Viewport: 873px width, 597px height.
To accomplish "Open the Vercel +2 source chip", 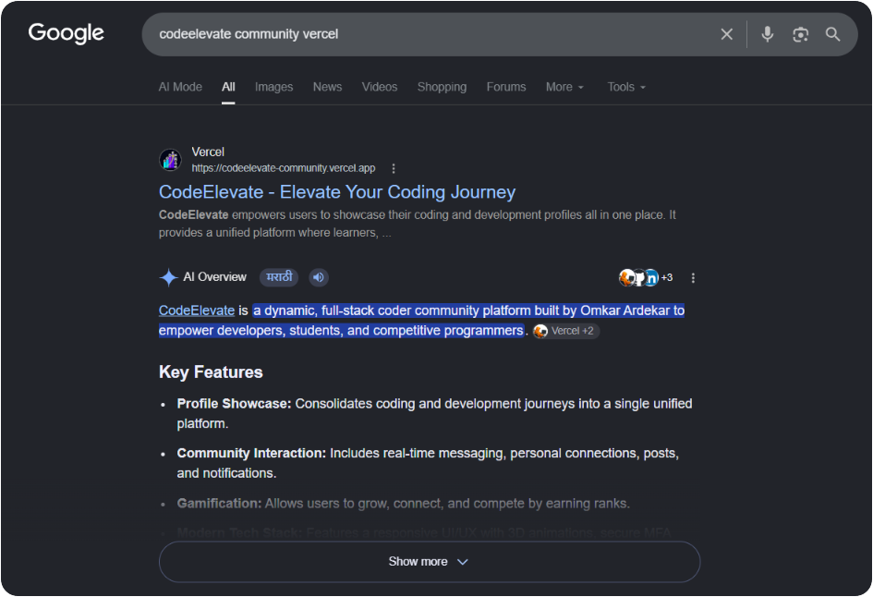I will [x=565, y=331].
